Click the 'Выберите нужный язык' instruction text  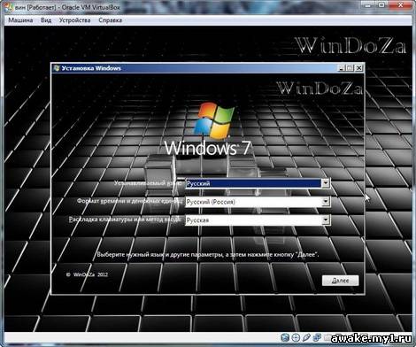208,254
